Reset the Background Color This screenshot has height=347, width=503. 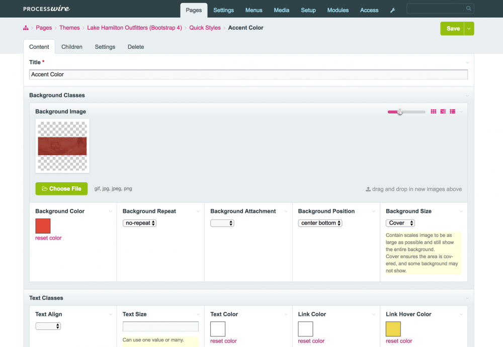point(48,238)
